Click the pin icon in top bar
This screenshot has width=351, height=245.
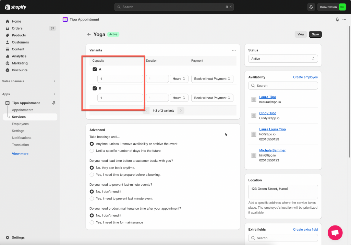[337, 20]
